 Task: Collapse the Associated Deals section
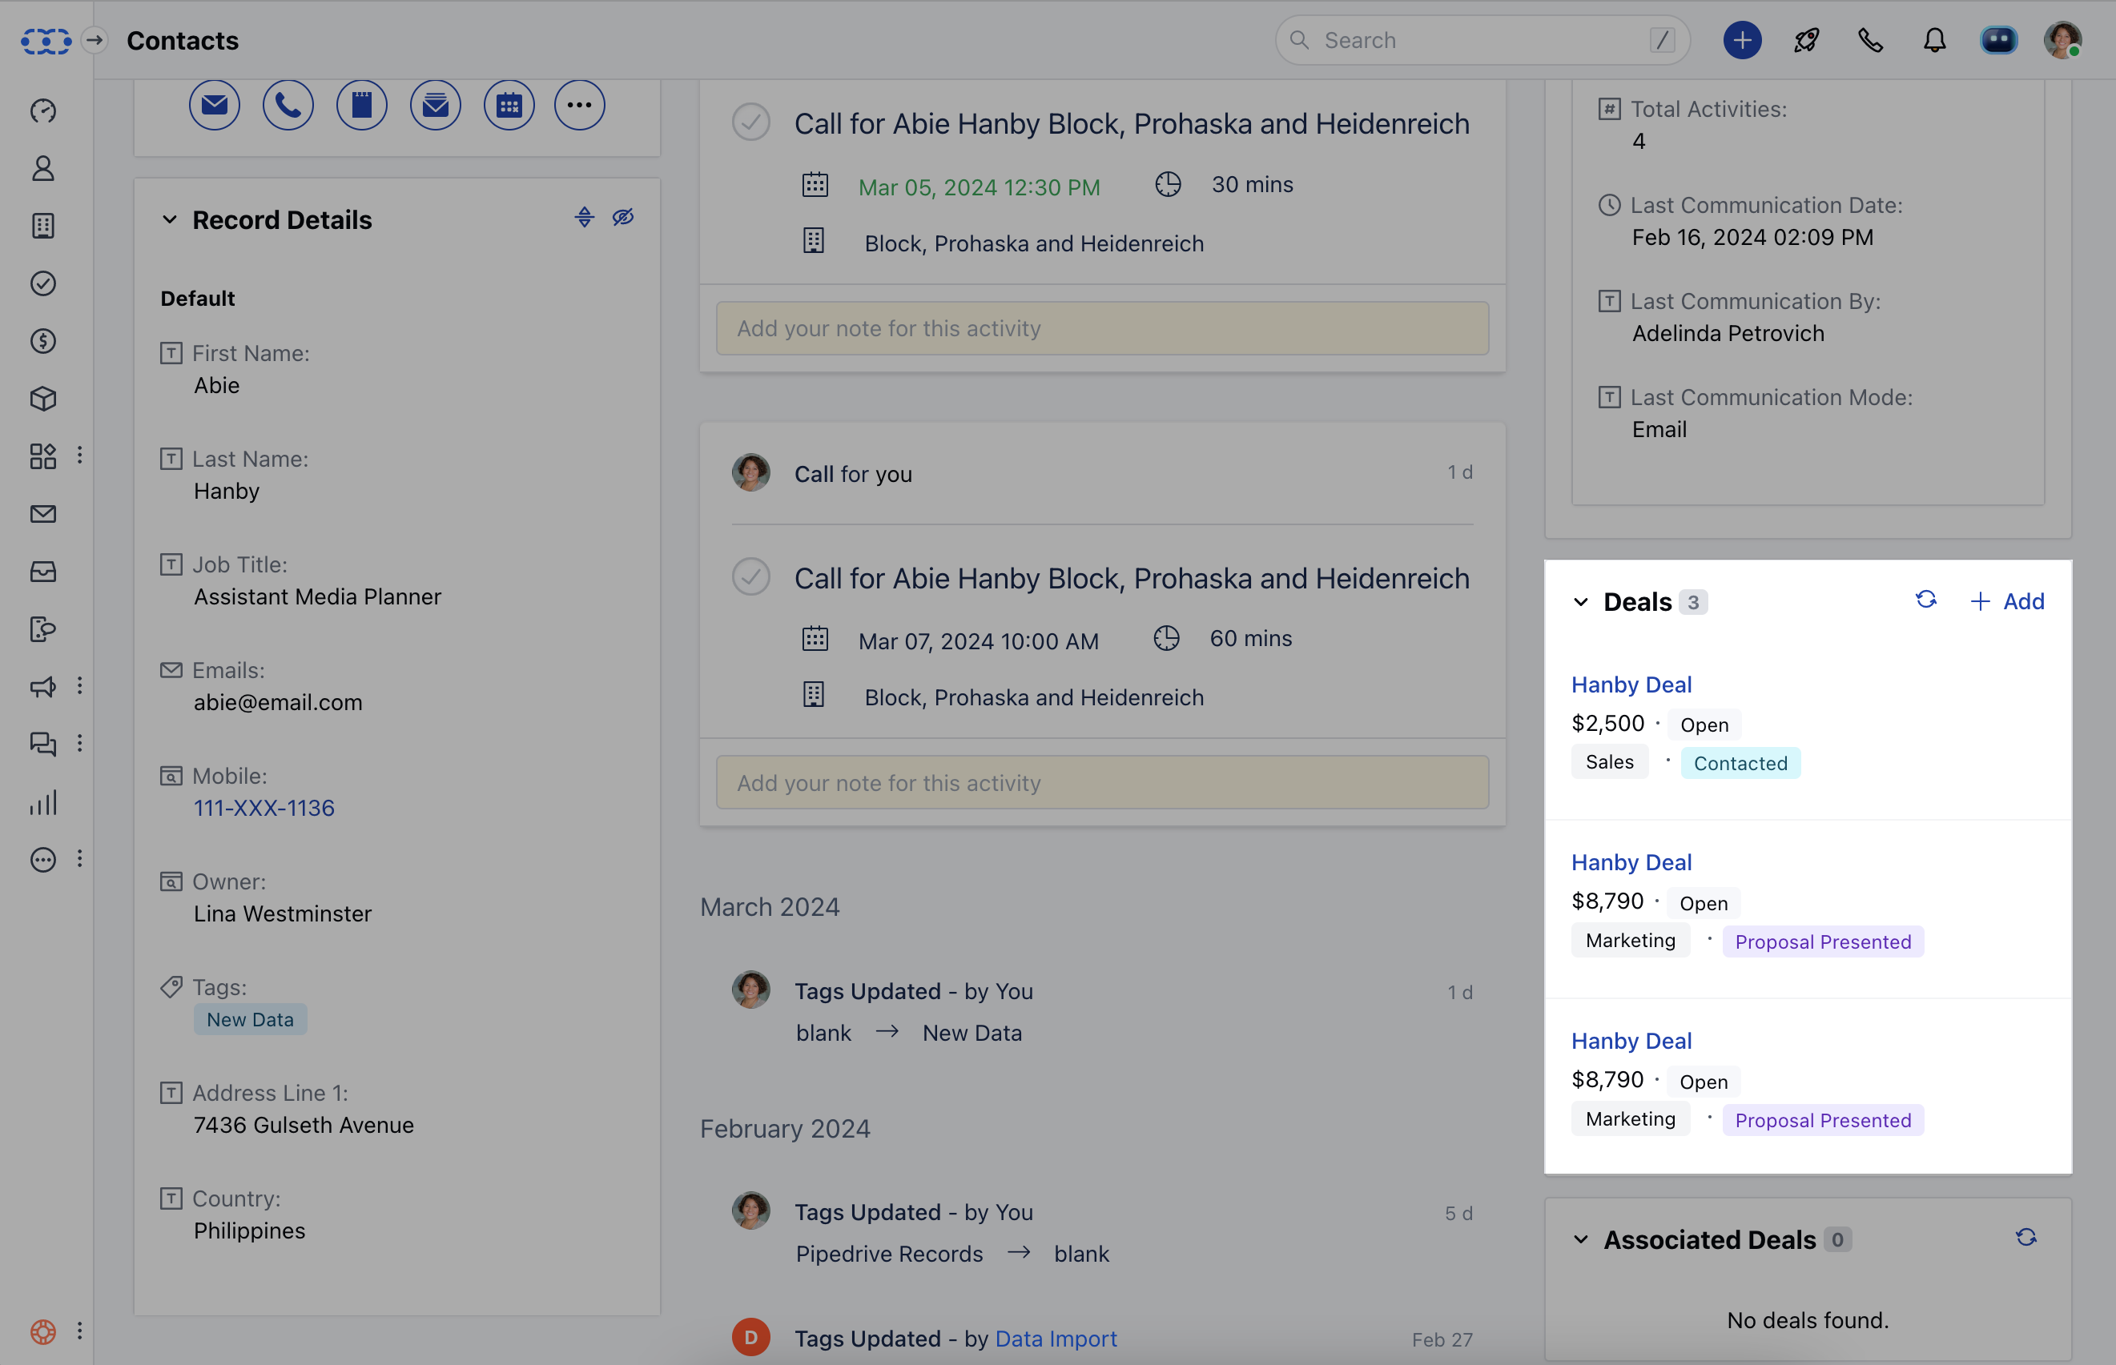click(x=1580, y=1239)
